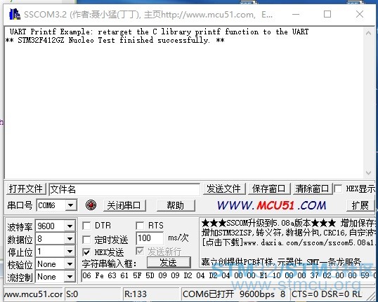Maximize the SSCOM3.2 window
This screenshot has width=378, height=302.
pyautogui.click(x=327, y=14)
